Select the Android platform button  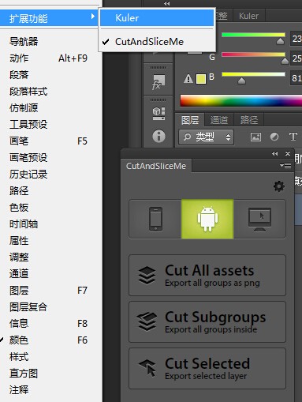coord(207,219)
